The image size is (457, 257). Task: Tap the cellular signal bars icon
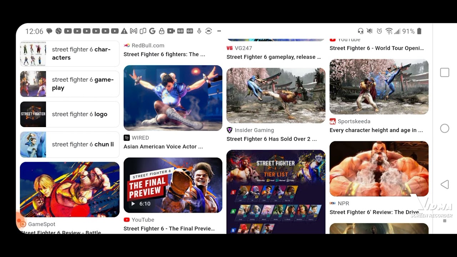[x=397, y=31]
